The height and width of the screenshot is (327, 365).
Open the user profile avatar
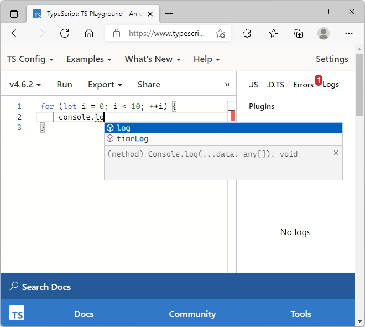click(324, 33)
